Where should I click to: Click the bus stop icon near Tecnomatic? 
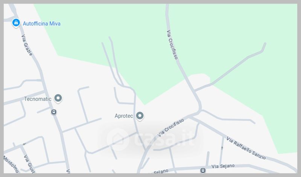click(54, 112)
